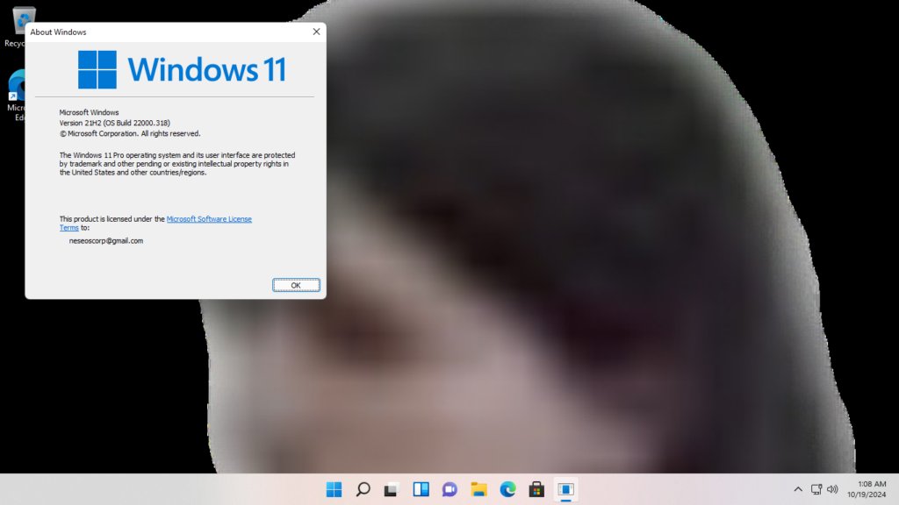Screen dimensions: 899x505
Task: Click the Version 21H2 build text
Action: coord(115,123)
